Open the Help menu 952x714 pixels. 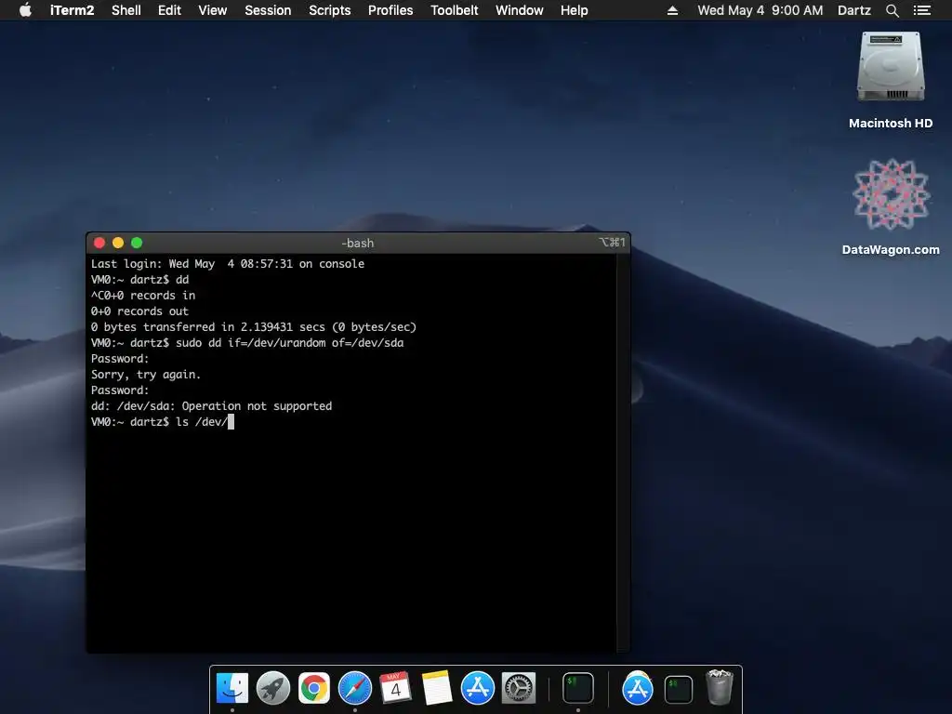574,10
